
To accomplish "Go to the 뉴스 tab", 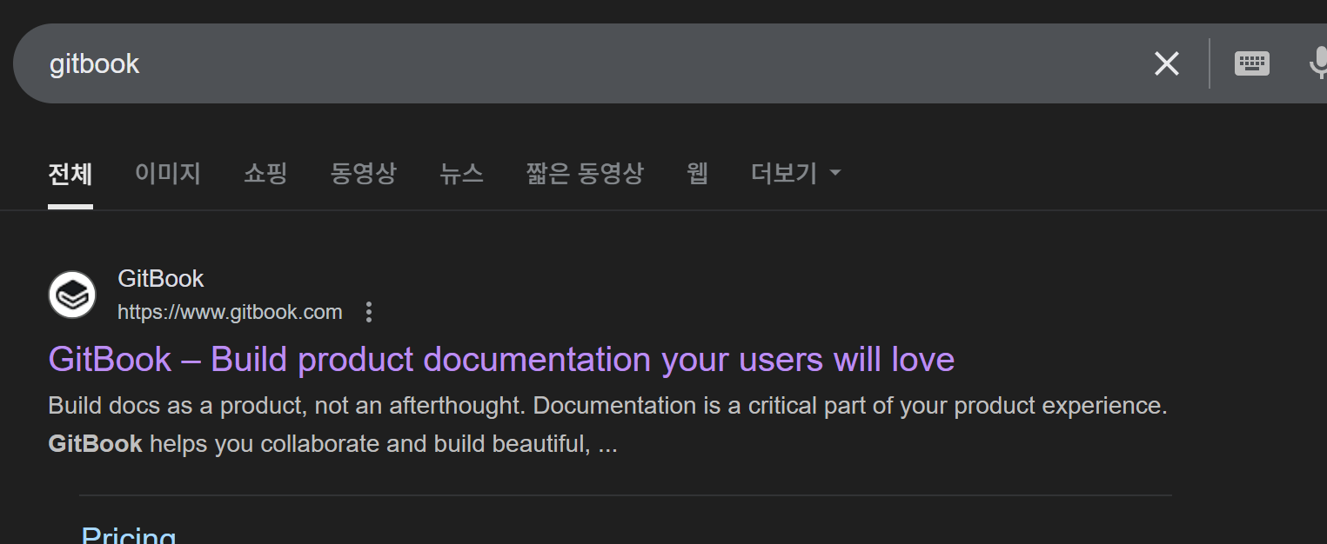I will tap(461, 173).
